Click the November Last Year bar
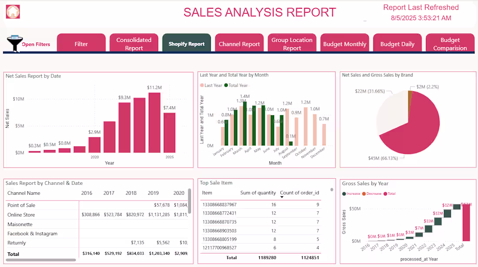The height and width of the screenshot is (267, 478). coord(315,130)
